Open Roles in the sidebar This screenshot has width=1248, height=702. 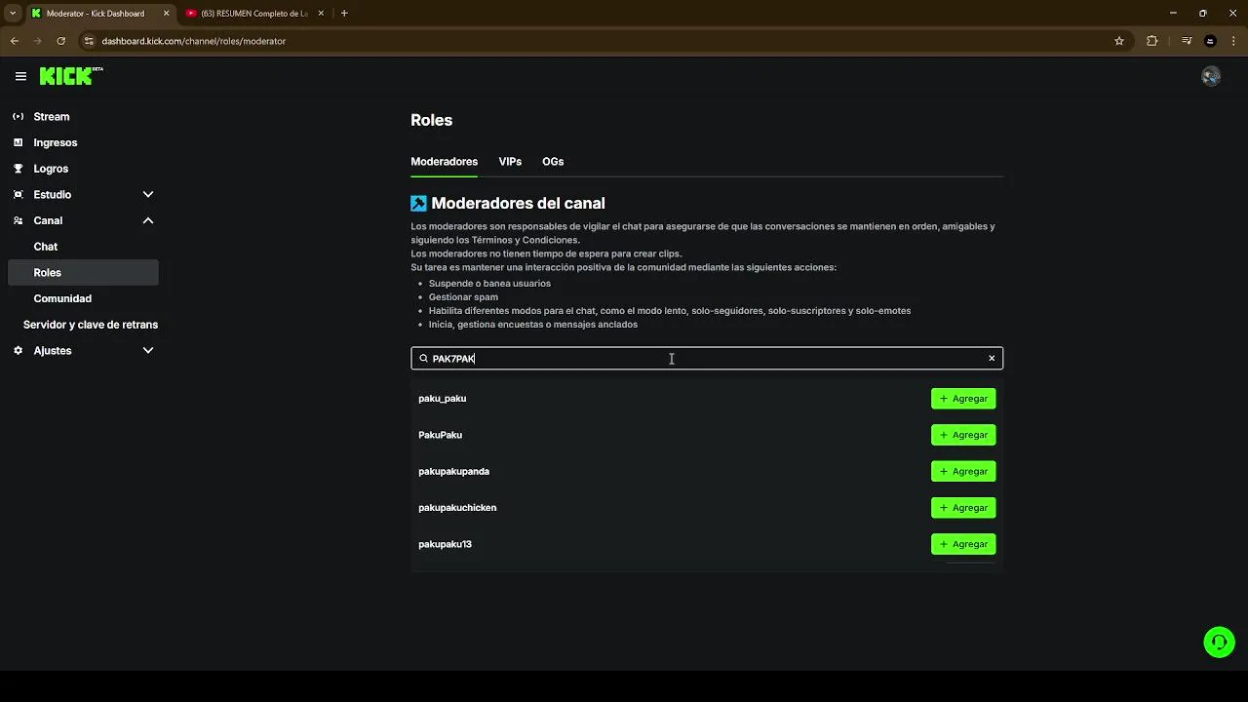[x=83, y=273]
